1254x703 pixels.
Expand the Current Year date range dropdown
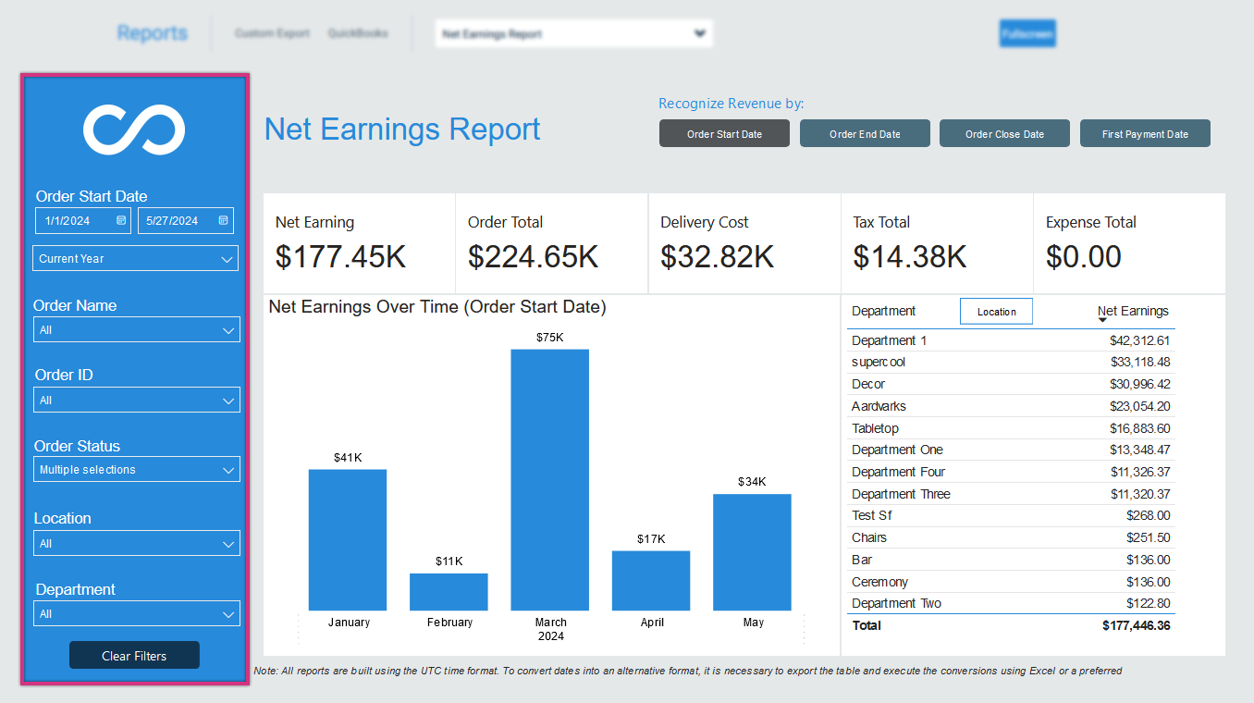coord(136,259)
